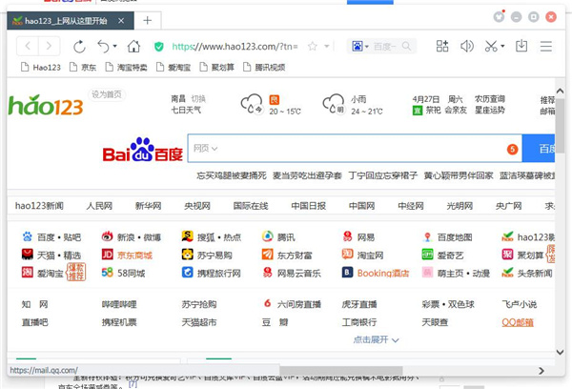Open the 搜狐·热点 link
The width and height of the screenshot is (572, 389).
click(x=212, y=237)
